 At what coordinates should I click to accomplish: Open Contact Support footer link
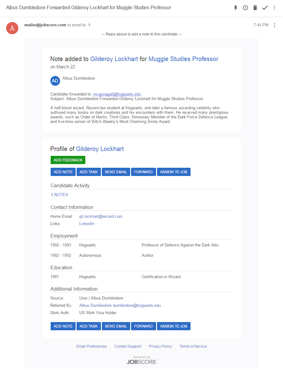click(x=128, y=346)
